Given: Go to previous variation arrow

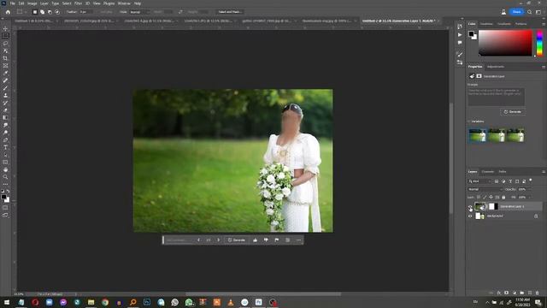Looking at the screenshot, I should coord(198,240).
